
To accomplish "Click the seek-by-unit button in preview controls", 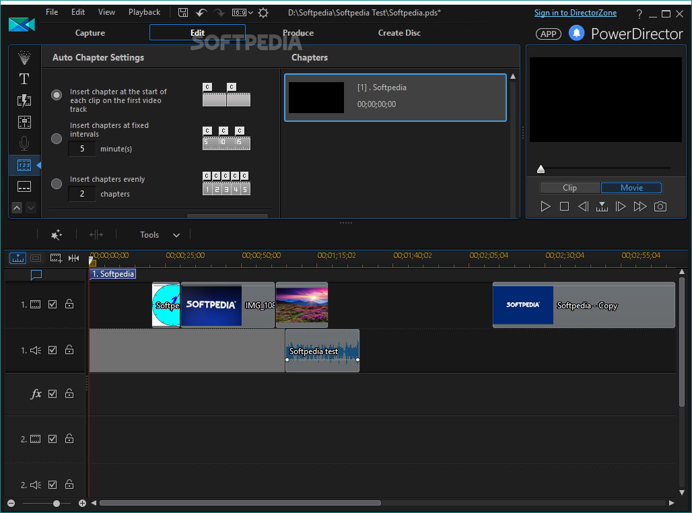I will pos(602,206).
